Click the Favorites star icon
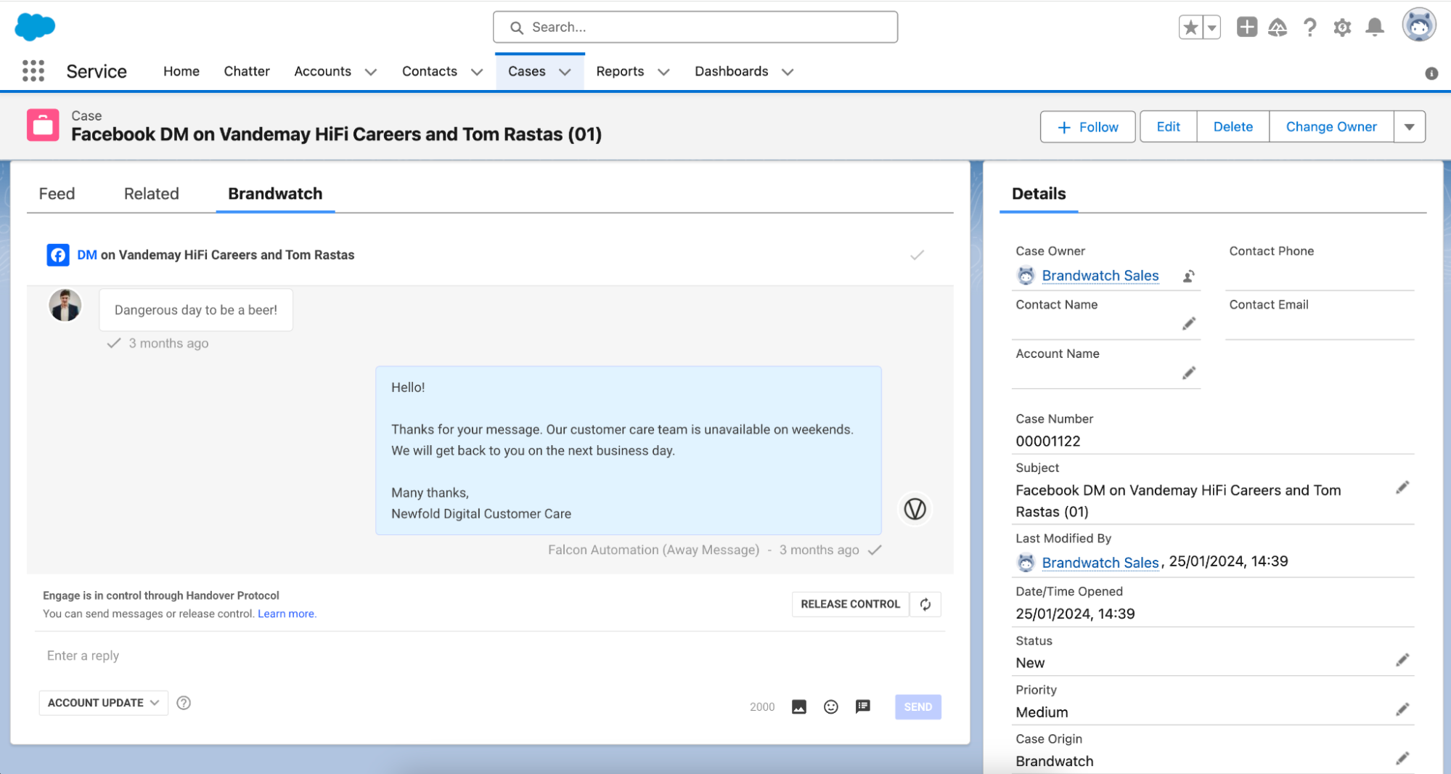This screenshot has height=774, width=1451. (x=1190, y=28)
